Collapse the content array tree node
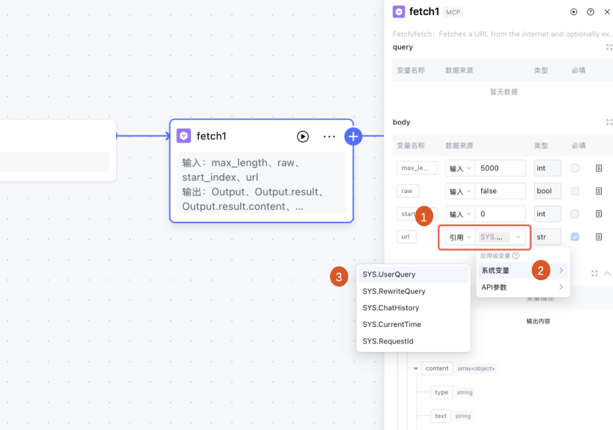 (x=416, y=368)
